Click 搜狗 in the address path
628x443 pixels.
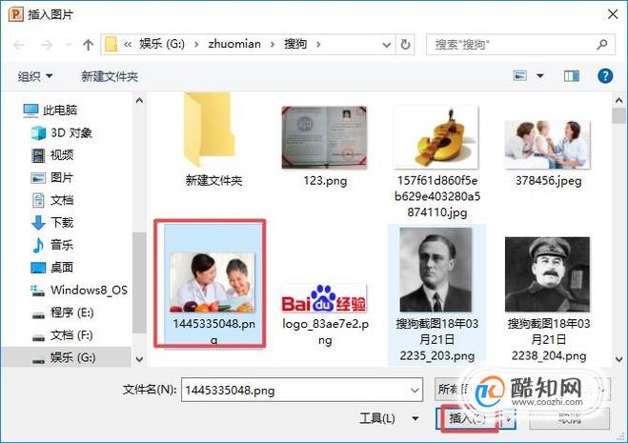coord(295,44)
